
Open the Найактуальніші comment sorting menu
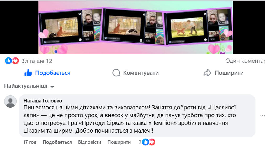pyautogui.click(x=29, y=86)
